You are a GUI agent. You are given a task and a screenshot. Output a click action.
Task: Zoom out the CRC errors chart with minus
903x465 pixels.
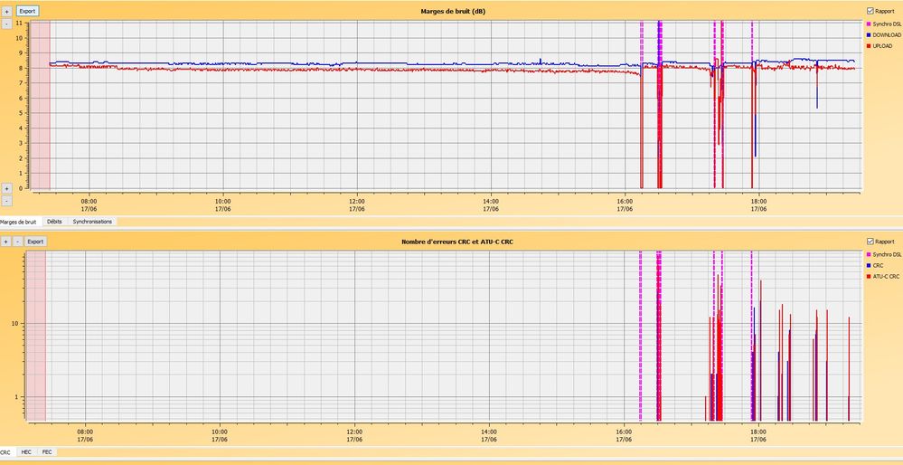pos(17,242)
